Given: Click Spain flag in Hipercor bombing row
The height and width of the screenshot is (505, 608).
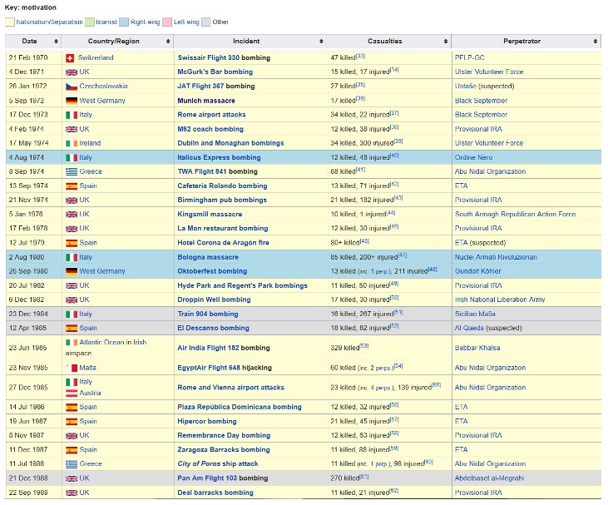Looking at the screenshot, I should tap(72, 422).
